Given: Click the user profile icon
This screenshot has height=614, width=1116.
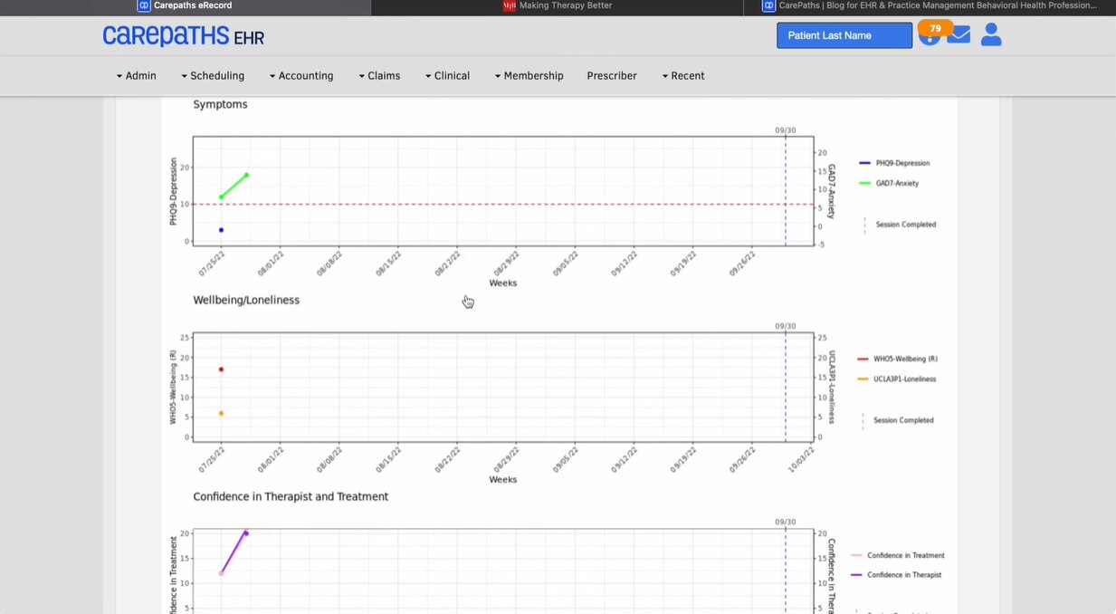Looking at the screenshot, I should (x=991, y=35).
